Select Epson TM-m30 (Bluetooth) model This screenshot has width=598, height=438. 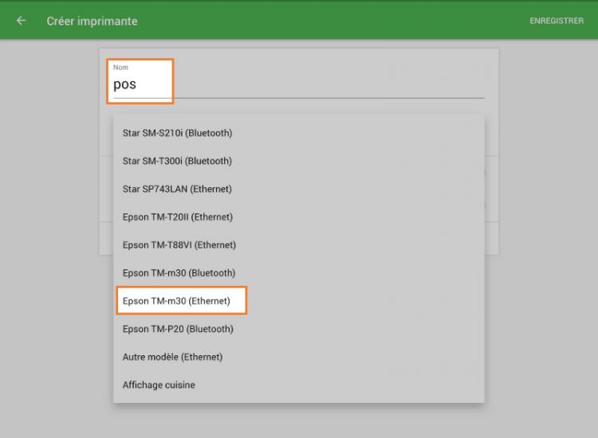tap(179, 272)
